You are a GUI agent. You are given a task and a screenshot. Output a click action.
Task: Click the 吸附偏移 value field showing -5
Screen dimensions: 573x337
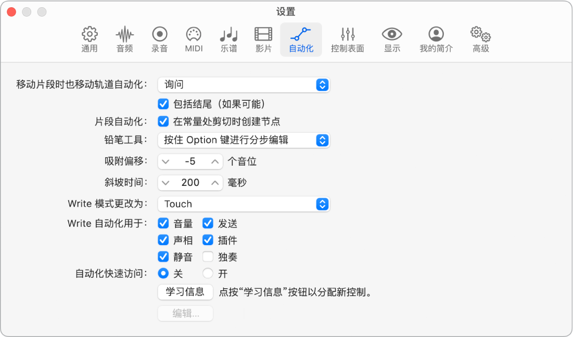190,161
